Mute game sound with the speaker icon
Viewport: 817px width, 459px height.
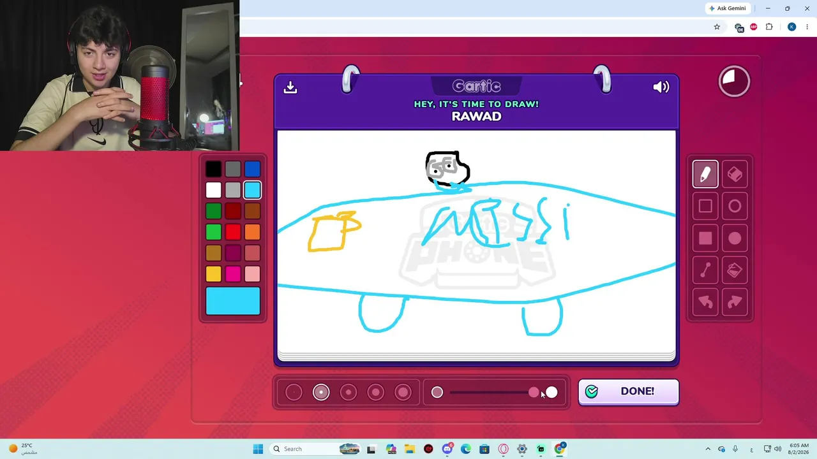click(x=661, y=87)
